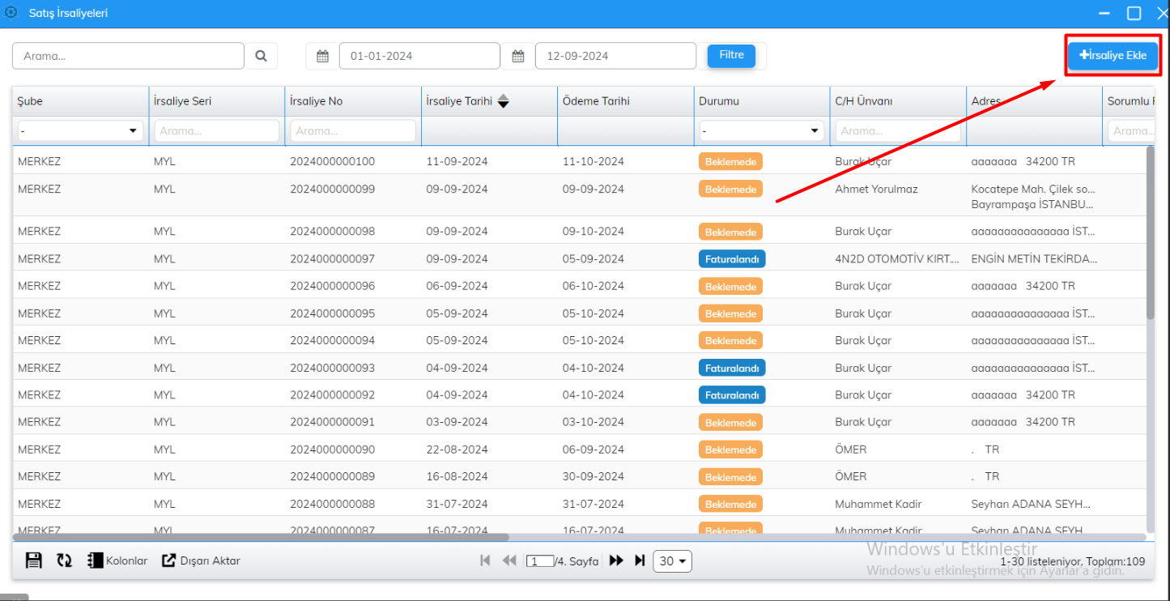Click the save layout floppy disk icon
This screenshot has width=1170, height=601.
coord(33,561)
